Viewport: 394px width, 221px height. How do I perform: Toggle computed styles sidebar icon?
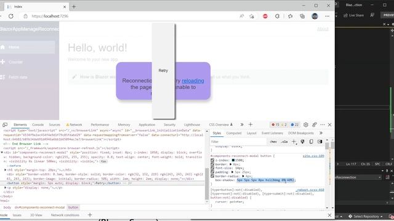[320, 142]
